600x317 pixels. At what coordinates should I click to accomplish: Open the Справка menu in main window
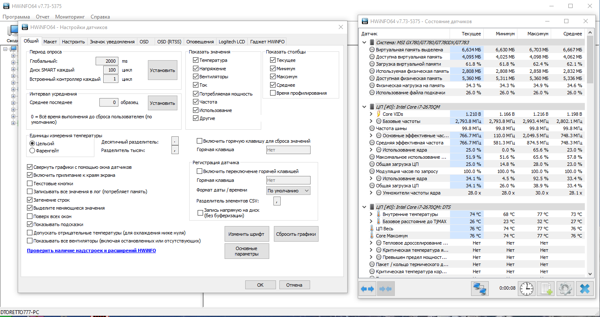click(x=100, y=17)
